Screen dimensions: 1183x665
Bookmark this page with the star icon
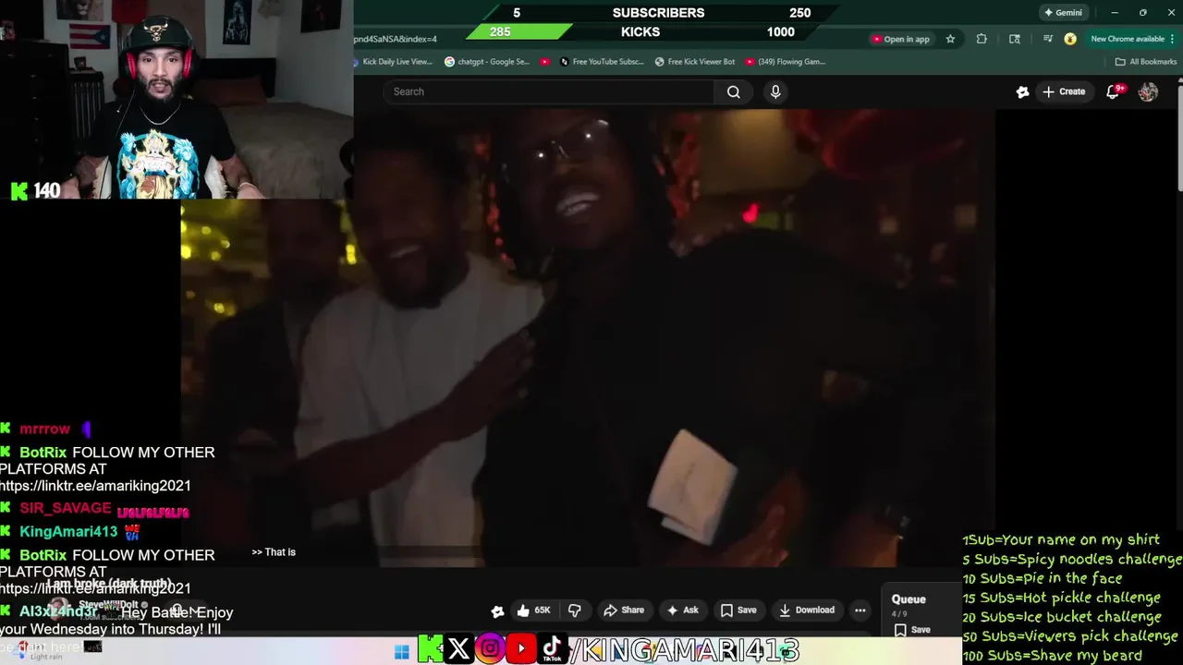(x=950, y=39)
